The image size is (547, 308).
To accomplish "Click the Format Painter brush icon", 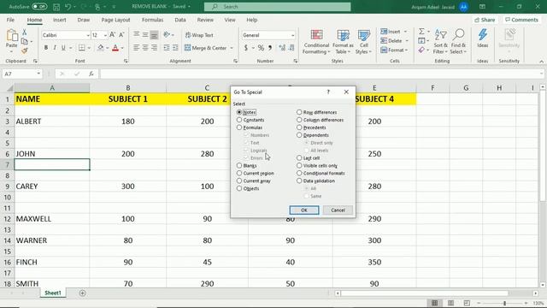I will pyautogui.click(x=25, y=51).
